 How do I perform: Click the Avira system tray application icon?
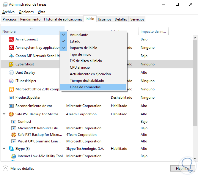pyautogui.click(x=11, y=48)
